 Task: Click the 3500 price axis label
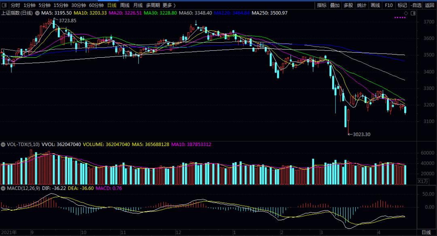pyautogui.click(x=429, y=55)
